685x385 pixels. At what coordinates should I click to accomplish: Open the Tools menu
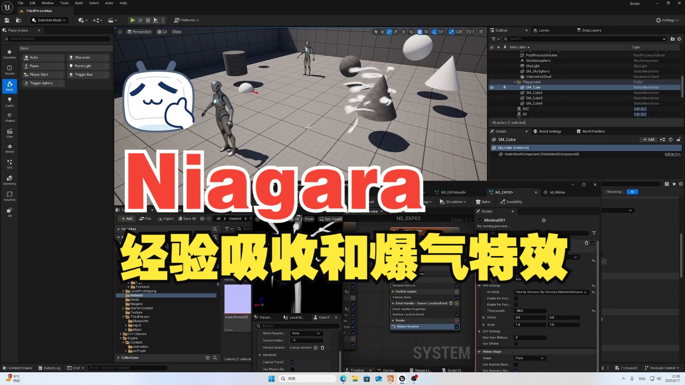click(x=64, y=3)
